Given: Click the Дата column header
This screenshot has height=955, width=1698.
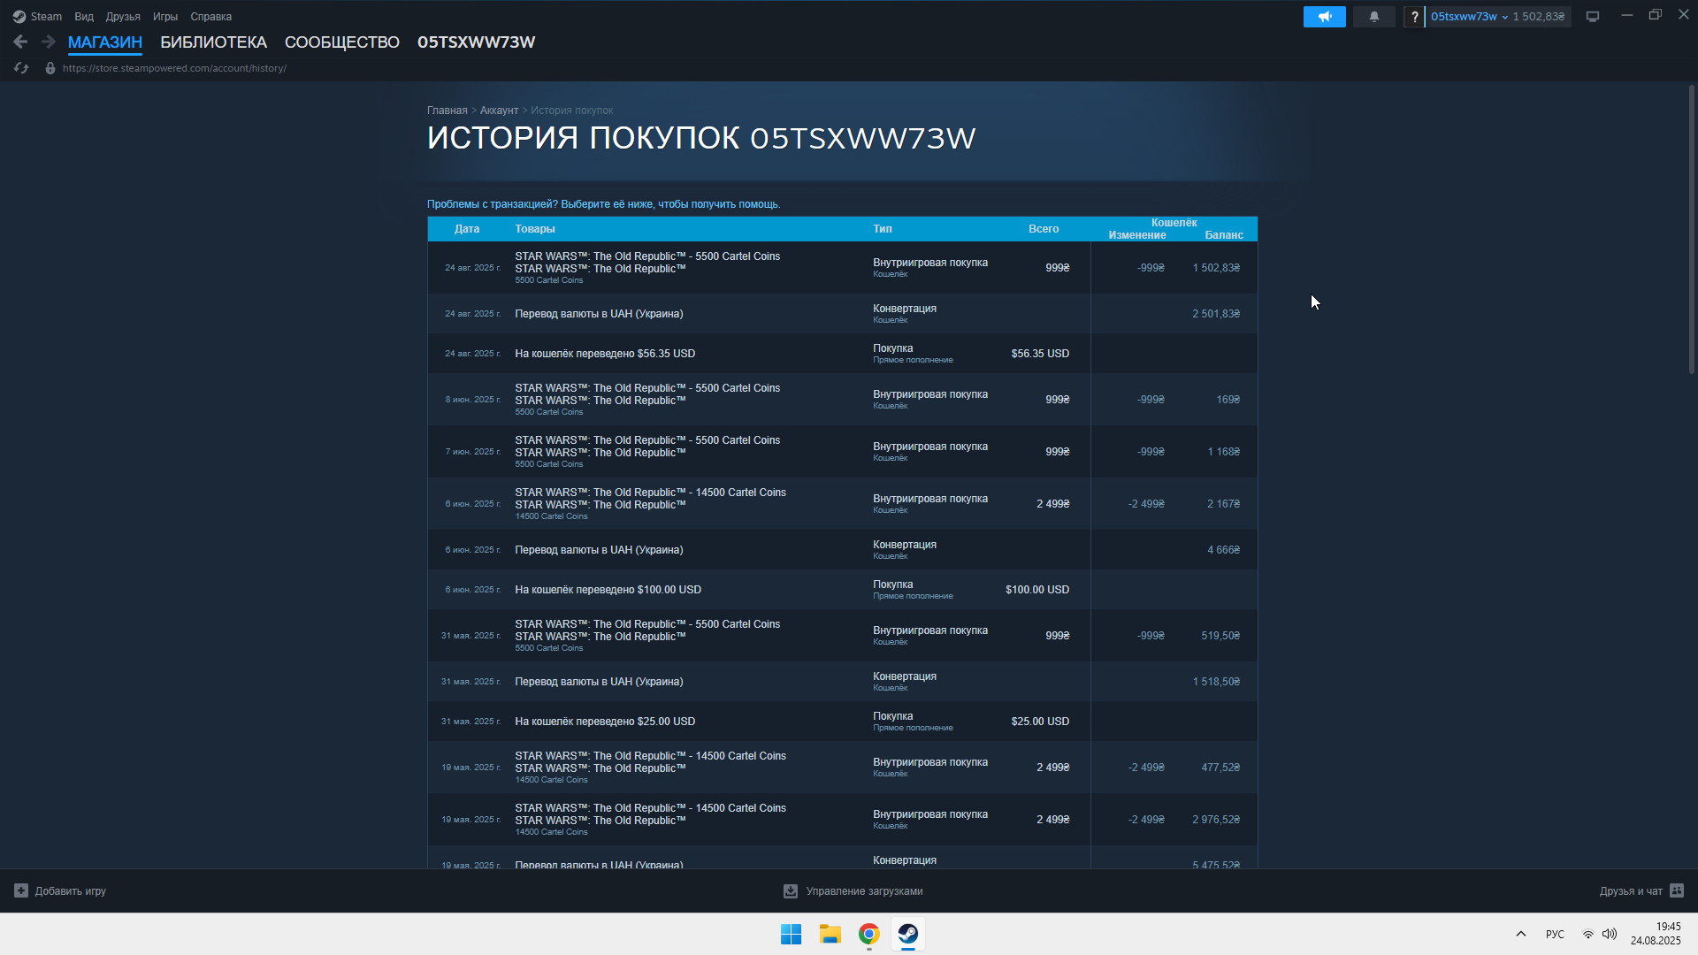Looking at the screenshot, I should click(x=467, y=229).
